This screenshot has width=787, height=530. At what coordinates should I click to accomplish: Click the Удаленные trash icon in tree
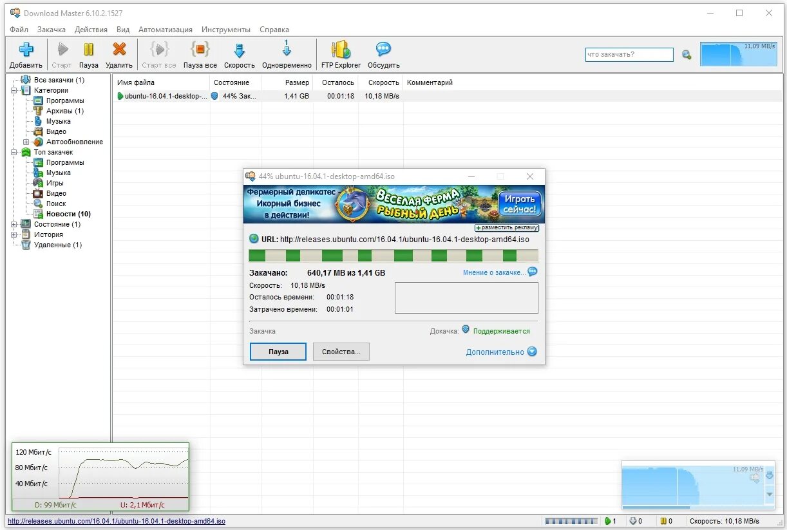[x=26, y=245]
